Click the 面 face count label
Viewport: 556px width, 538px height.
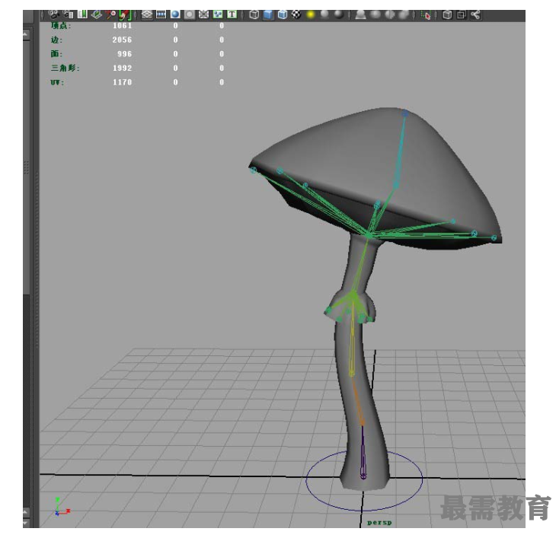pyautogui.click(x=56, y=54)
